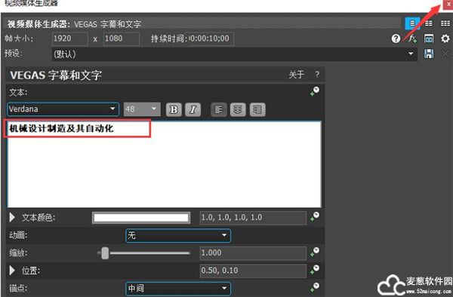Click the 缩放 slider handle

pos(105,253)
